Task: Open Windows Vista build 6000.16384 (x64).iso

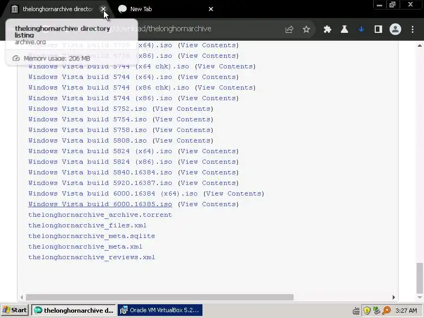Action: [113, 193]
